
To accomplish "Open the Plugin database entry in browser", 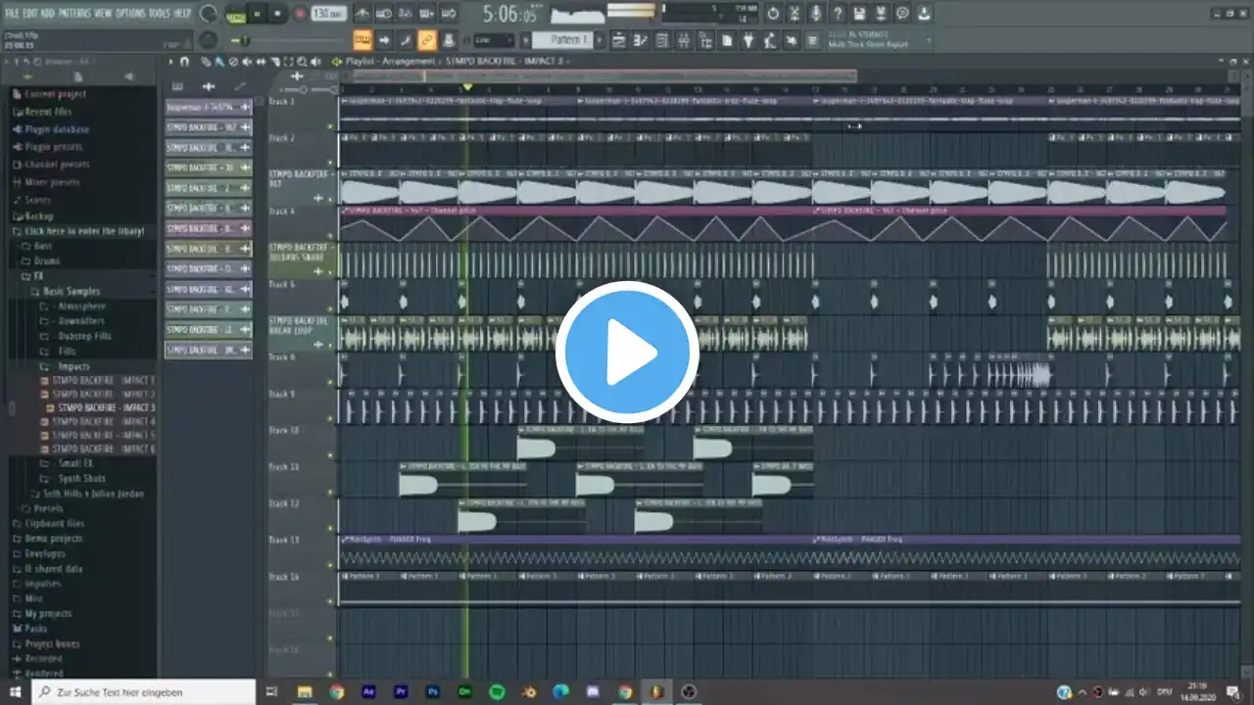I will pos(57,129).
